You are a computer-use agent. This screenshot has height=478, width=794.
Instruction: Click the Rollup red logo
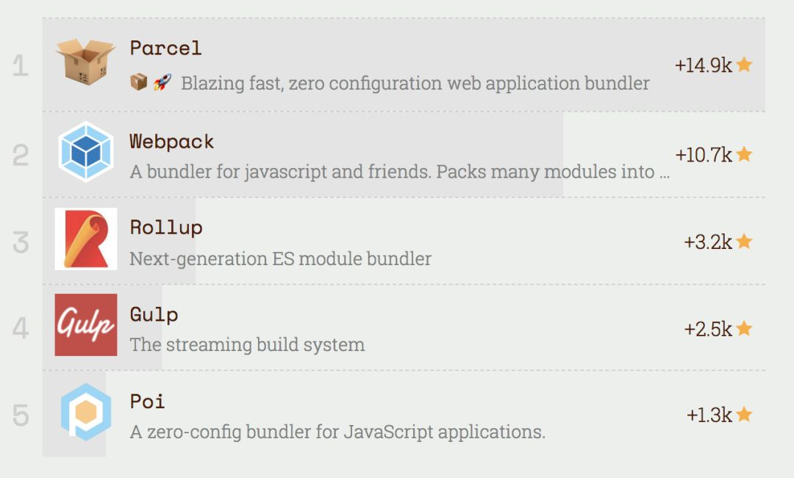86,239
